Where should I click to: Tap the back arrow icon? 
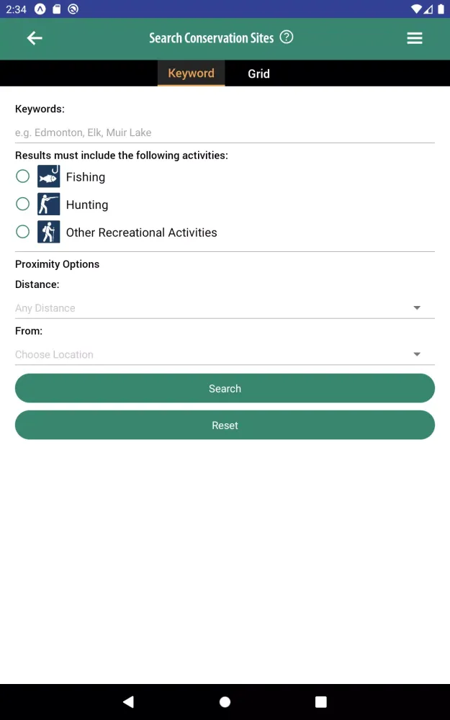[x=35, y=38]
